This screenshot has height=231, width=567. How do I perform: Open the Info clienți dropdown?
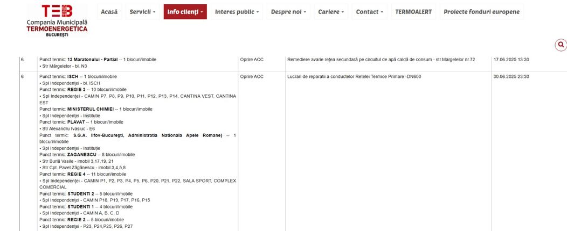[x=185, y=11]
